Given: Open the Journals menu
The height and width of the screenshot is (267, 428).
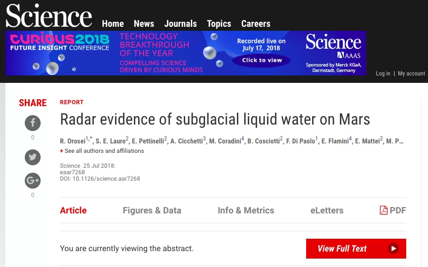Looking at the screenshot, I should [x=180, y=24].
